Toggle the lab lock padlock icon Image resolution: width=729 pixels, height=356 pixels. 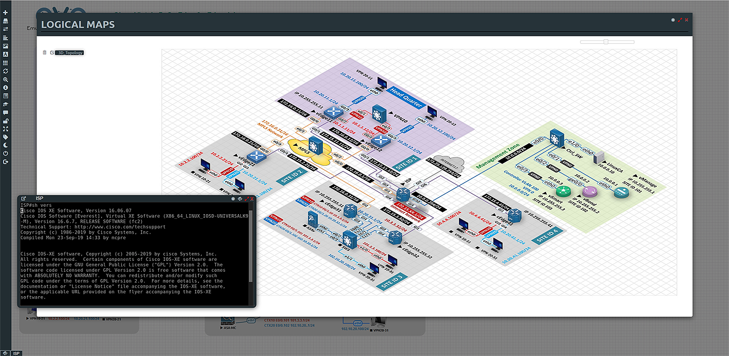[6, 121]
